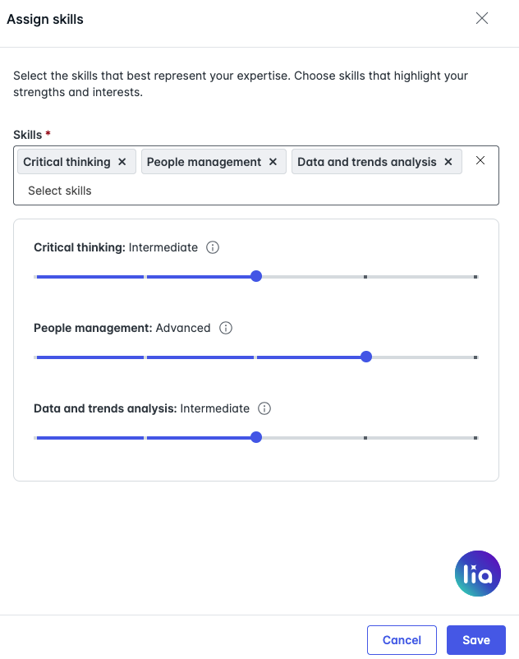The height and width of the screenshot is (659, 519).
Task: Remove the Data and trends analysis tag
Action: (x=448, y=162)
